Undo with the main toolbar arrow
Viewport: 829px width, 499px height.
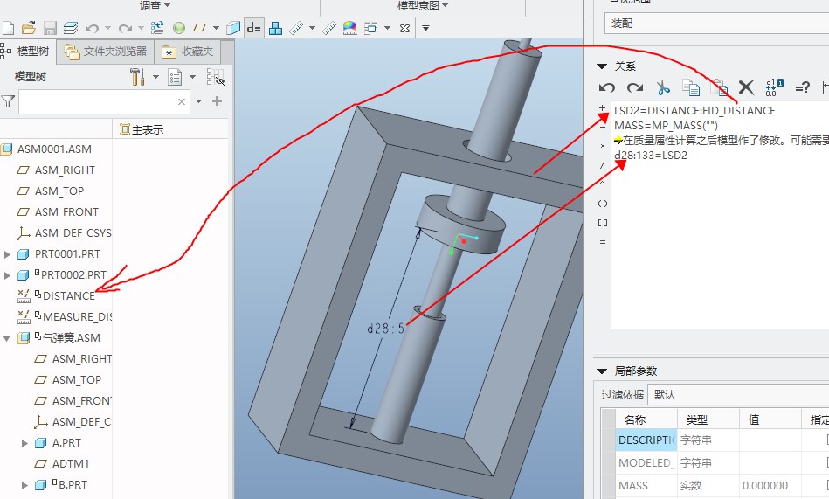click(92, 27)
